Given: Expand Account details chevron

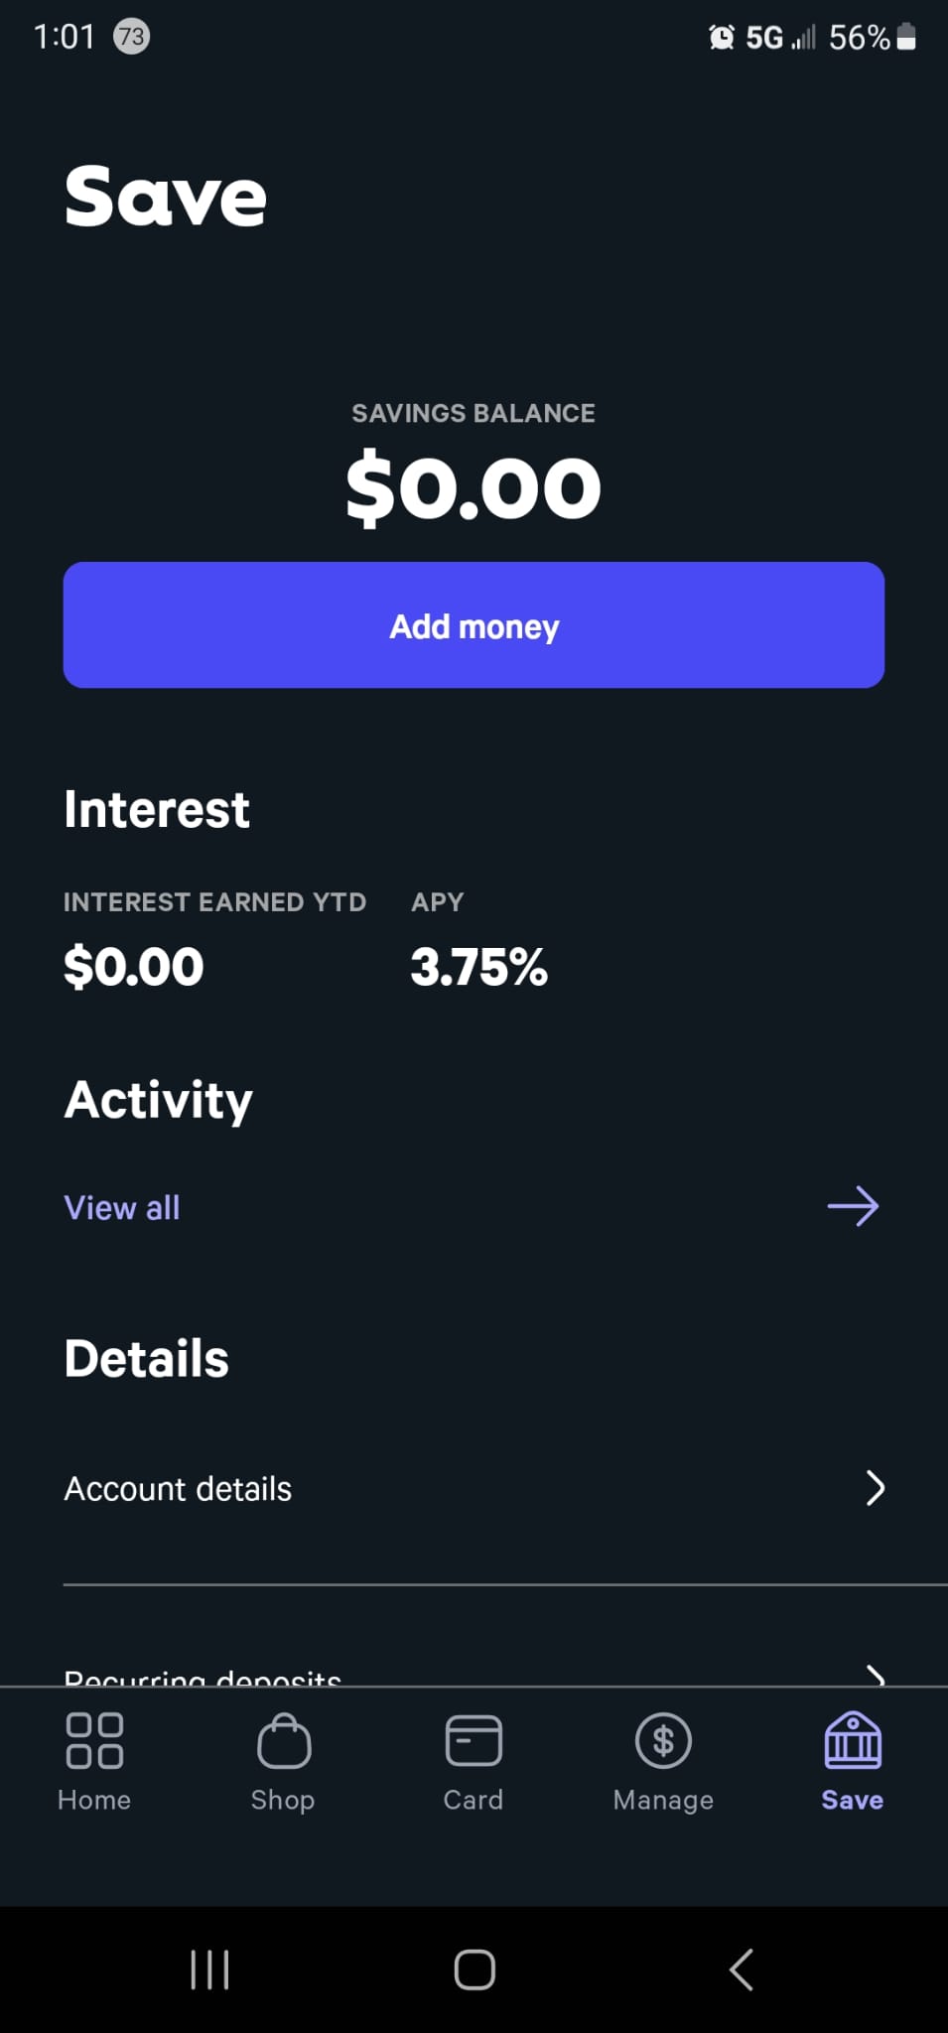Looking at the screenshot, I should click(875, 1488).
